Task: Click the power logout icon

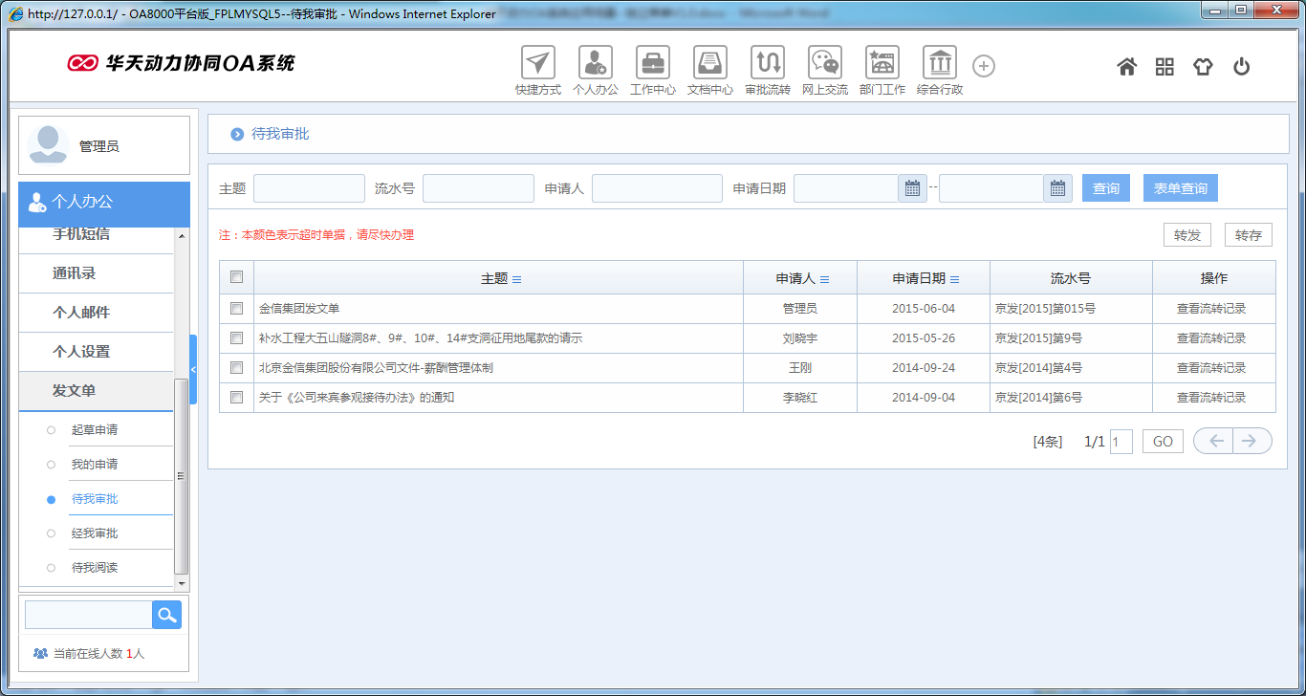Action: [x=1241, y=66]
